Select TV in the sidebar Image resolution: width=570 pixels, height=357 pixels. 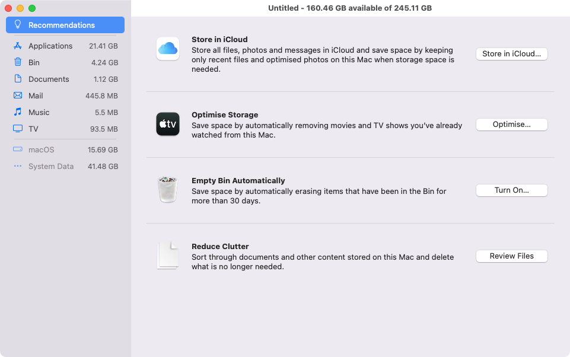tap(65, 129)
